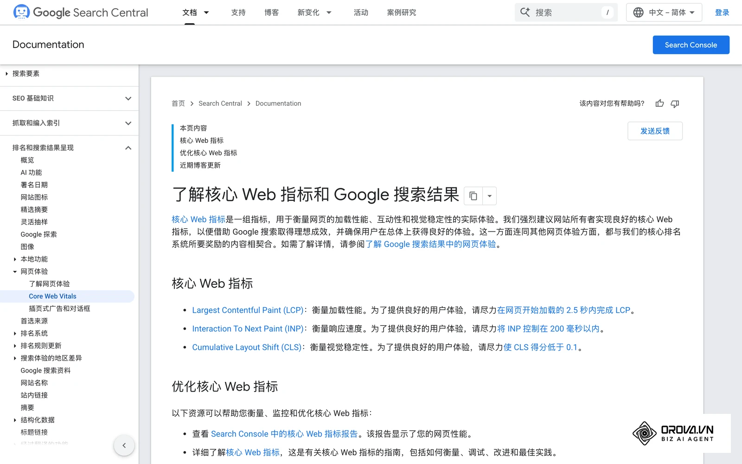This screenshot has width=742, height=464.
Task: Click the 首页 breadcrumb
Action: 178,103
